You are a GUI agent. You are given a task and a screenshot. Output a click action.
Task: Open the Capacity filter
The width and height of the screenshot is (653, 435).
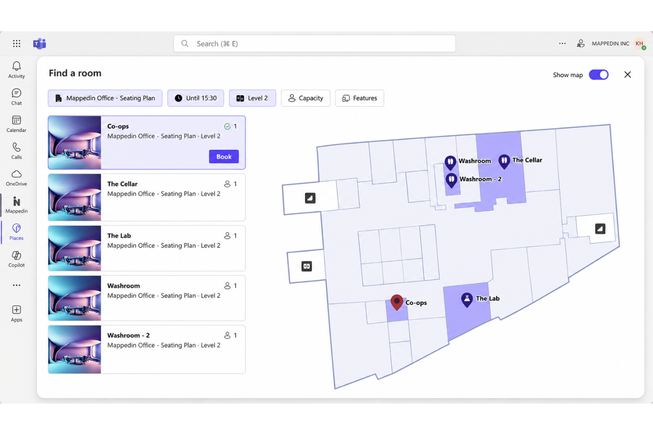tap(305, 98)
